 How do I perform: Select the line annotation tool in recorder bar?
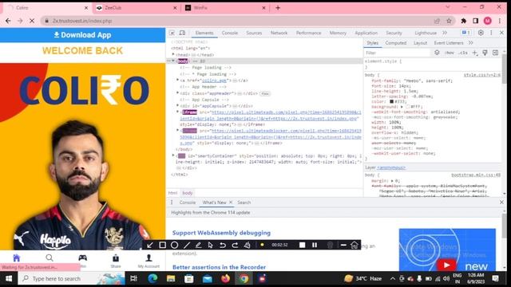[x=186, y=245]
